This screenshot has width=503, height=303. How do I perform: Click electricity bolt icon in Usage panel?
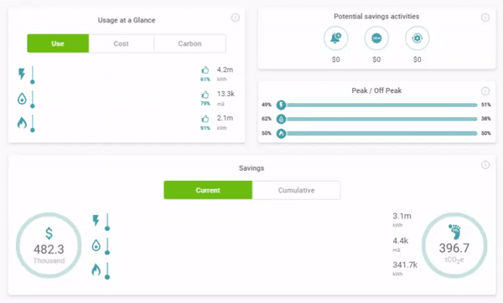[22, 74]
